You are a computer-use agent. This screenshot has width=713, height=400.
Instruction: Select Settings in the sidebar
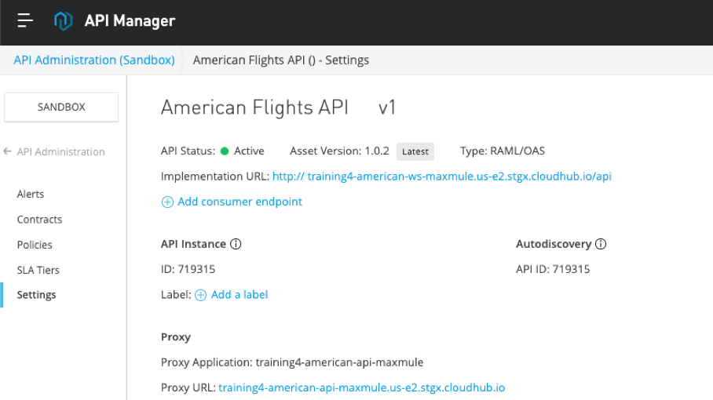(36, 295)
